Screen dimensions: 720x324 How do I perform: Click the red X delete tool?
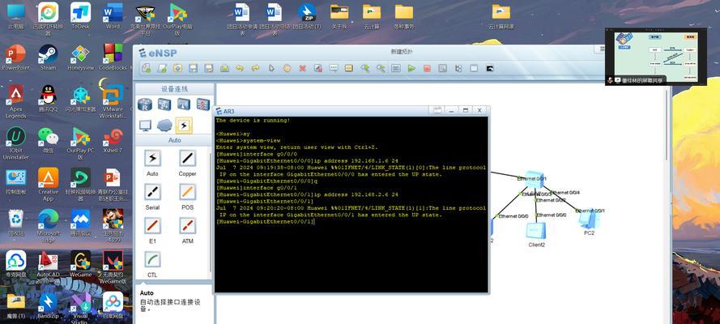(x=302, y=68)
